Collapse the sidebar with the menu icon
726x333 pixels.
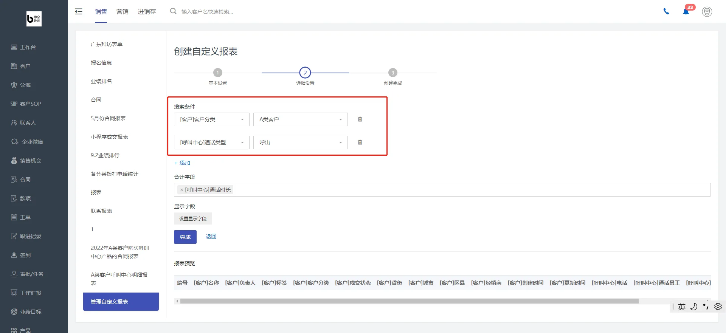tap(79, 11)
